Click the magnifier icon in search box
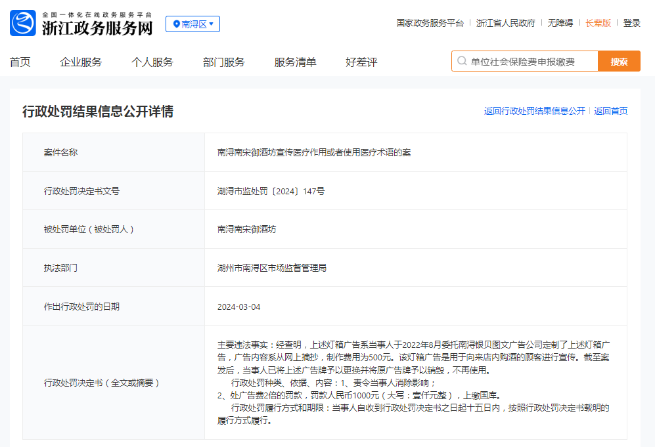This screenshot has width=655, height=447. click(x=462, y=62)
